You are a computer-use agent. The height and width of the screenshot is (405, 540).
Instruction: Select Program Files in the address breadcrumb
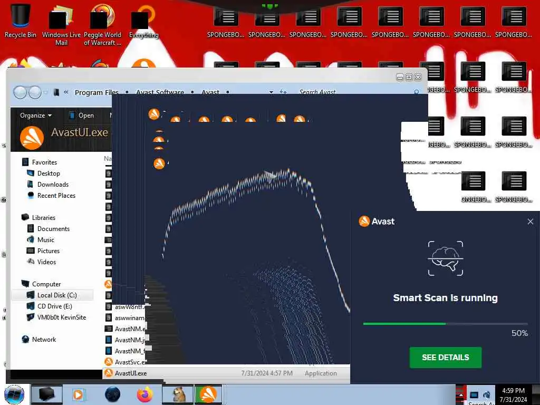pyautogui.click(x=97, y=92)
